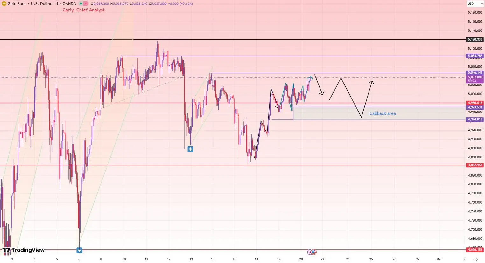Click the 4,900.000 price axis tick
Image resolution: width=485 pixels, height=263 pixels.
475,139
